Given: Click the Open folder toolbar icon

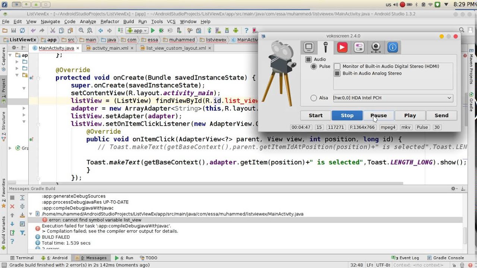Looking at the screenshot, I should click(x=5, y=31).
